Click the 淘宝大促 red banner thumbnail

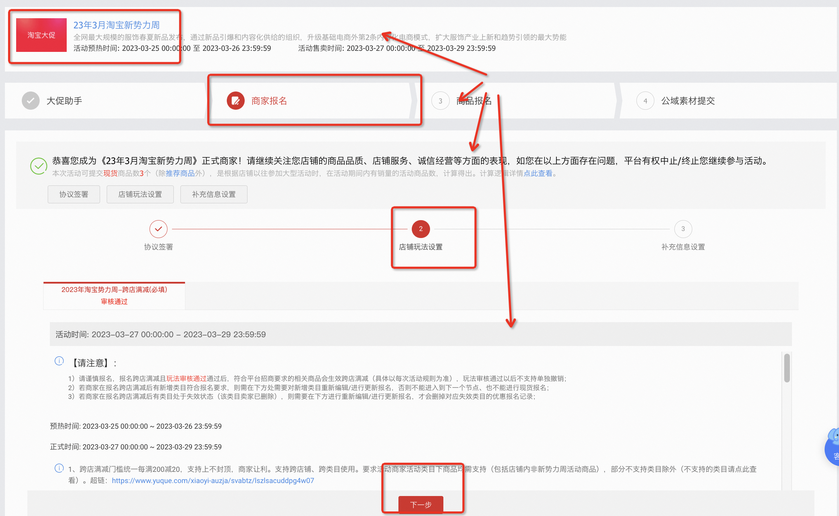pyautogui.click(x=41, y=35)
